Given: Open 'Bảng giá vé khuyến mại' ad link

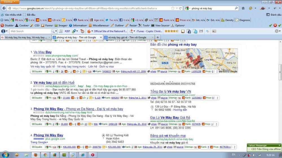Looking at the screenshot, I should [x=168, y=136].
